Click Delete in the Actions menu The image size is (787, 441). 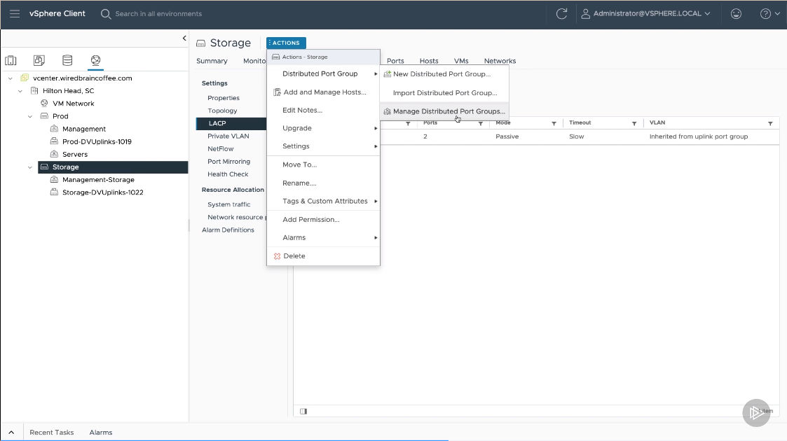pos(294,256)
